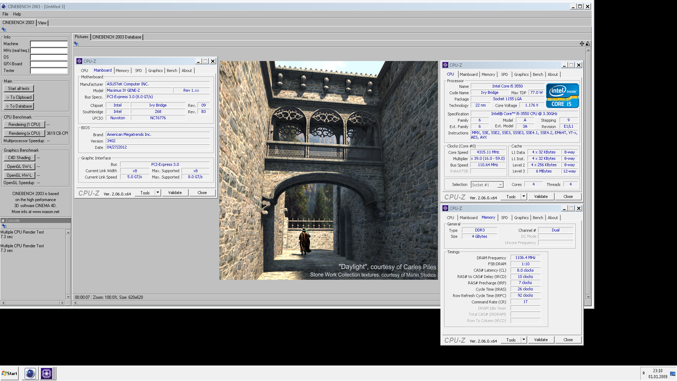Open the File menu
This screenshot has width=677, height=381.
coord(5,14)
